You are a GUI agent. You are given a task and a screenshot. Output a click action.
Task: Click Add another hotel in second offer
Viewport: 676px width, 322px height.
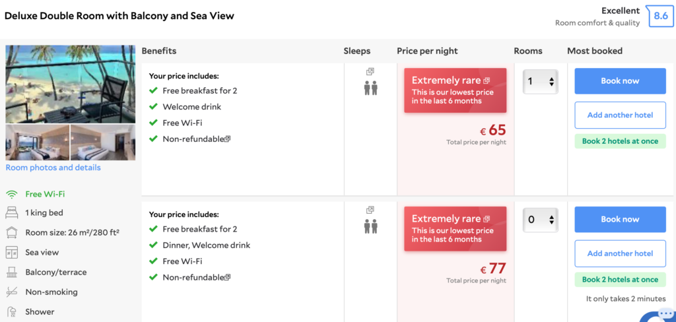click(620, 253)
